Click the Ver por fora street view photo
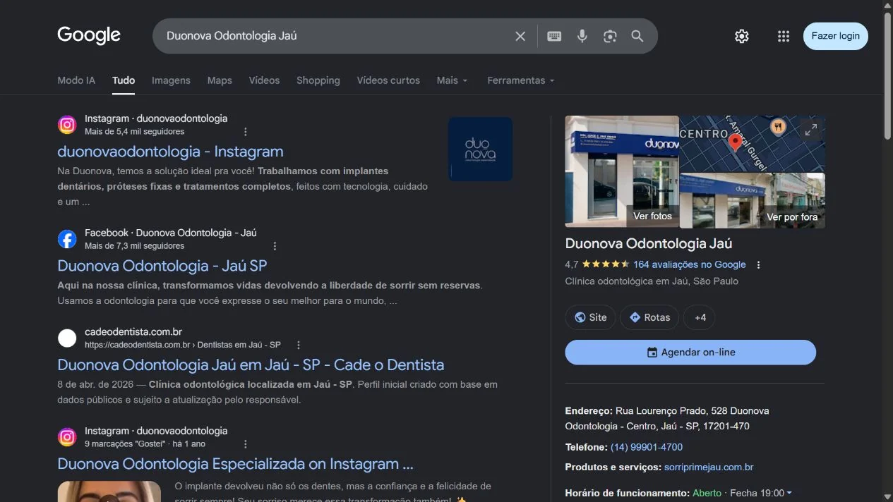Image resolution: width=893 pixels, height=502 pixels. tap(753, 200)
